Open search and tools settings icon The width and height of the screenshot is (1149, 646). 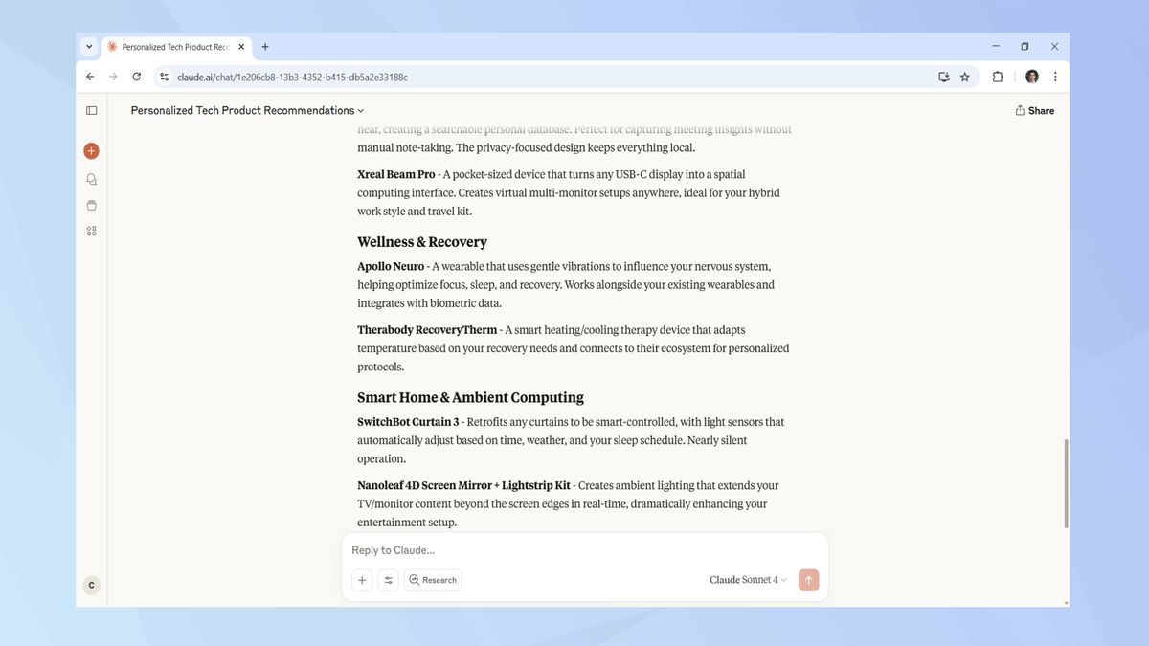[388, 580]
